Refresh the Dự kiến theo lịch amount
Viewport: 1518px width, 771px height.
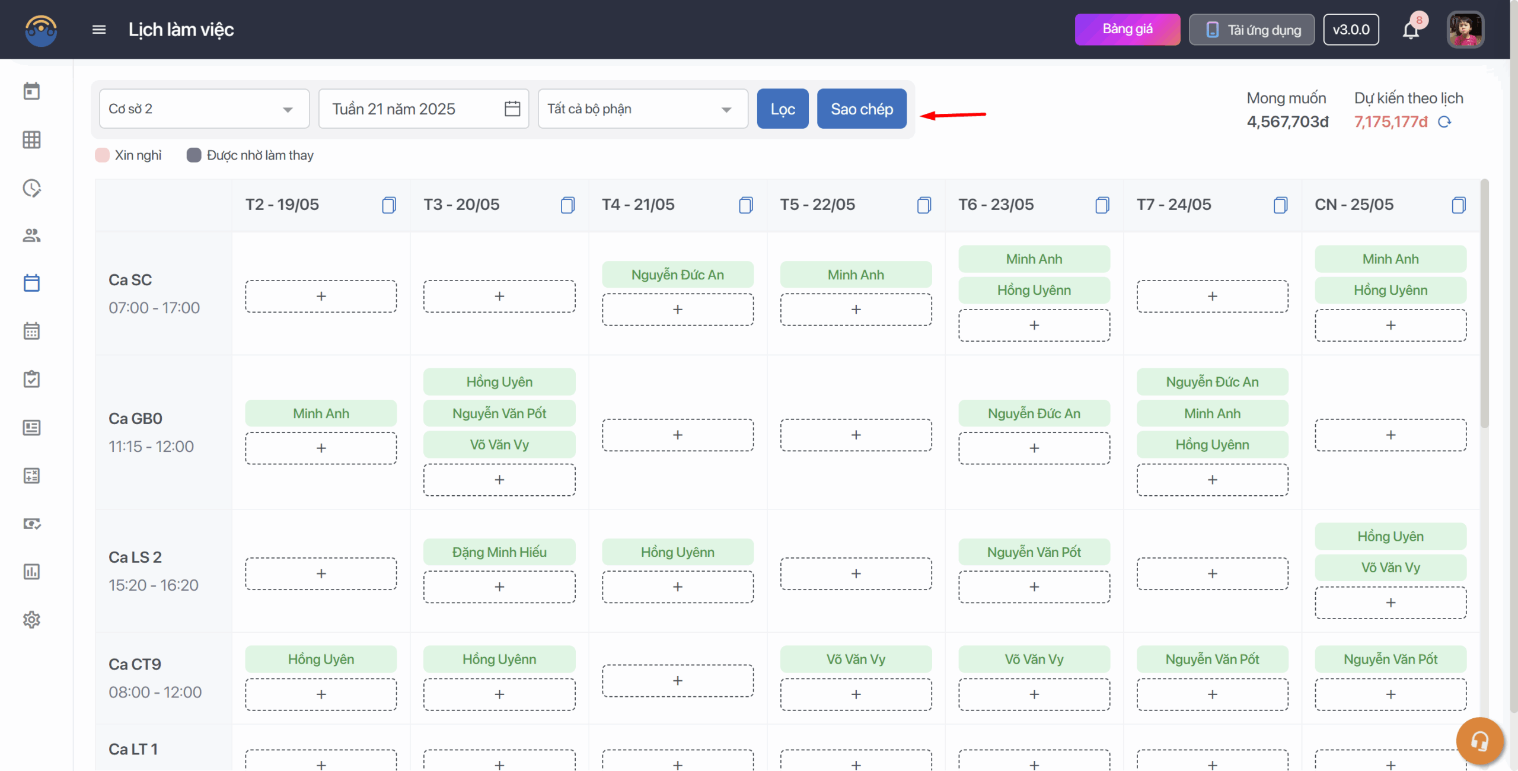click(x=1445, y=122)
